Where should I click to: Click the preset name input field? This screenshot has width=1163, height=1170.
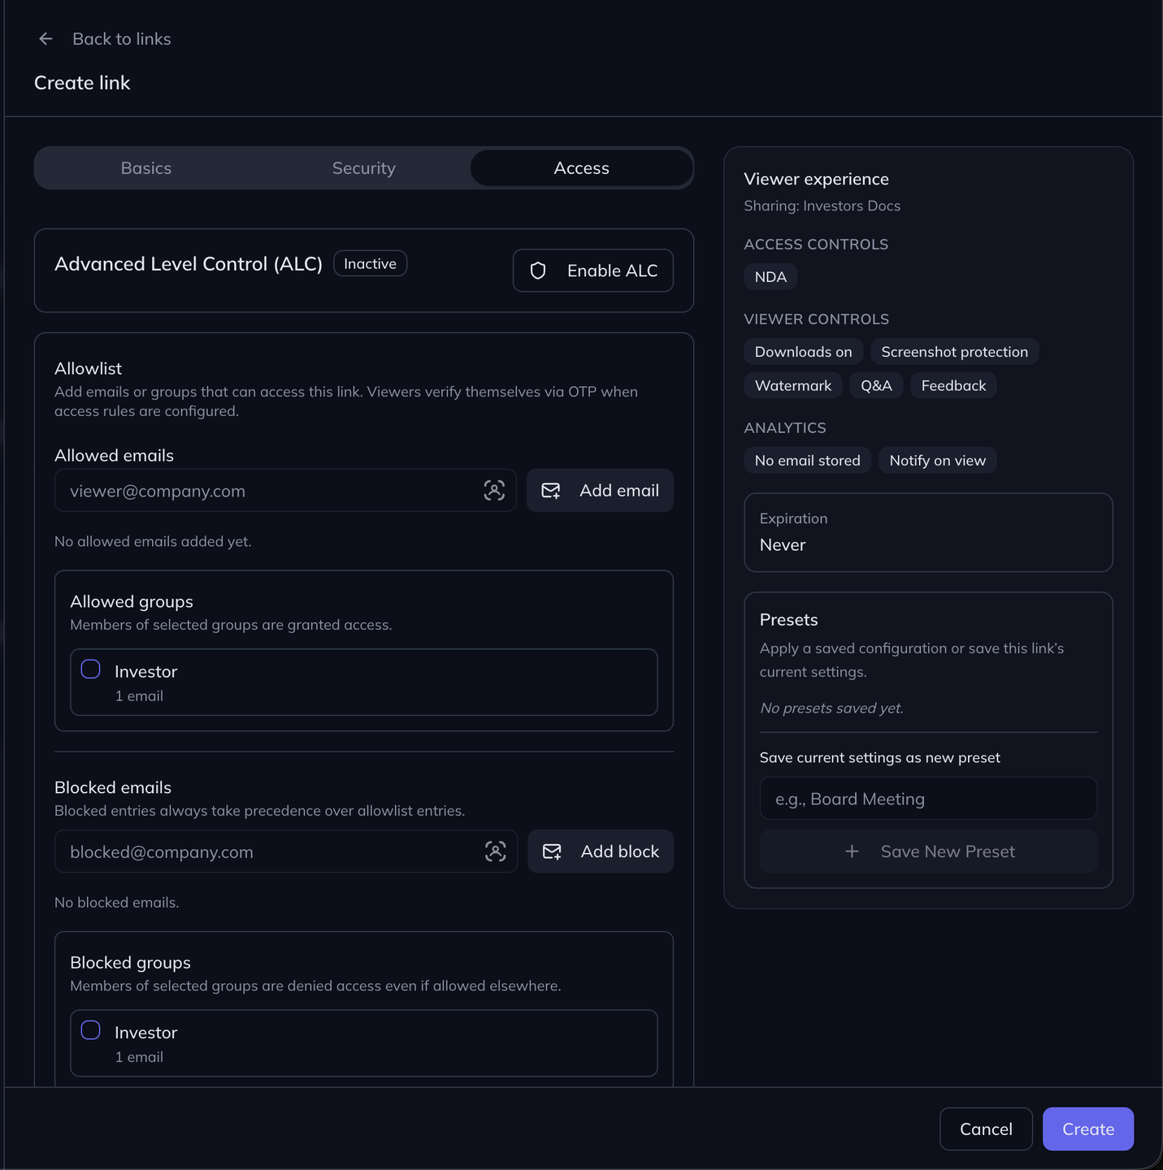[927, 799]
